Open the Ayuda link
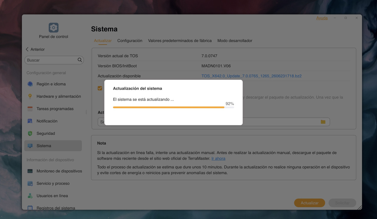This screenshot has height=219, width=377. tap(322, 18)
